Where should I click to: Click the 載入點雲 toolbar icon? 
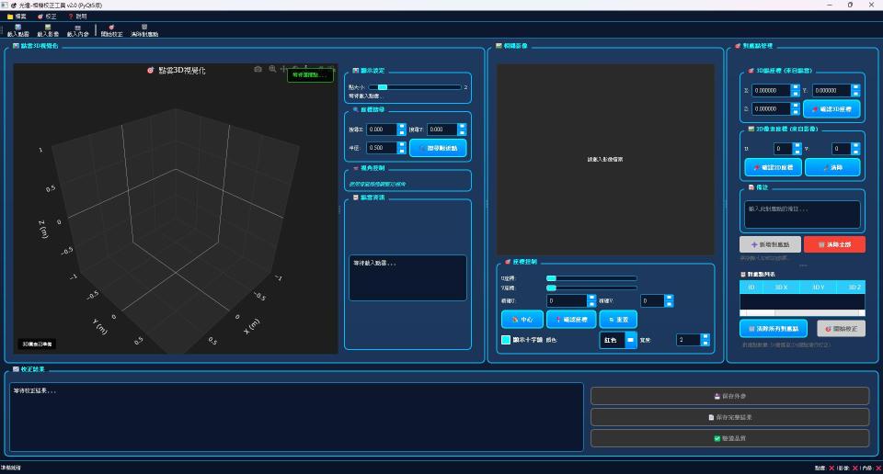17,28
